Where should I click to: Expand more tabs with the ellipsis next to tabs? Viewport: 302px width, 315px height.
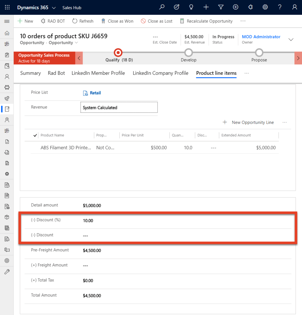tap(246, 73)
